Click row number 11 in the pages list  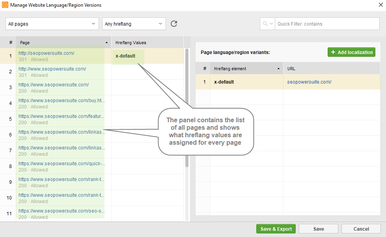click(9, 213)
